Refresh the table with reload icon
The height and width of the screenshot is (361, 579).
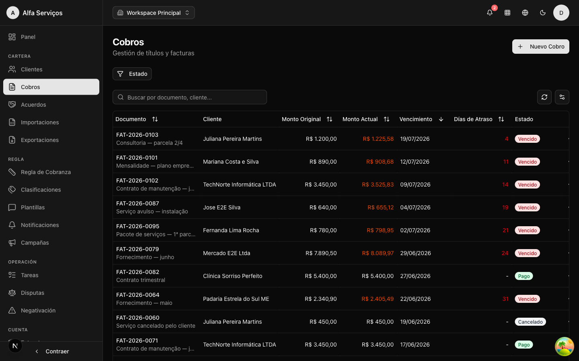544,97
